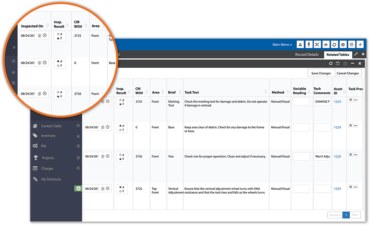Open the Main Menu dropdown
Image resolution: width=372 pixels, height=227 pixels.
coord(282,45)
